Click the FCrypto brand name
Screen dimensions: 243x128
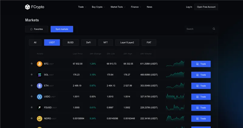coord(38,7)
